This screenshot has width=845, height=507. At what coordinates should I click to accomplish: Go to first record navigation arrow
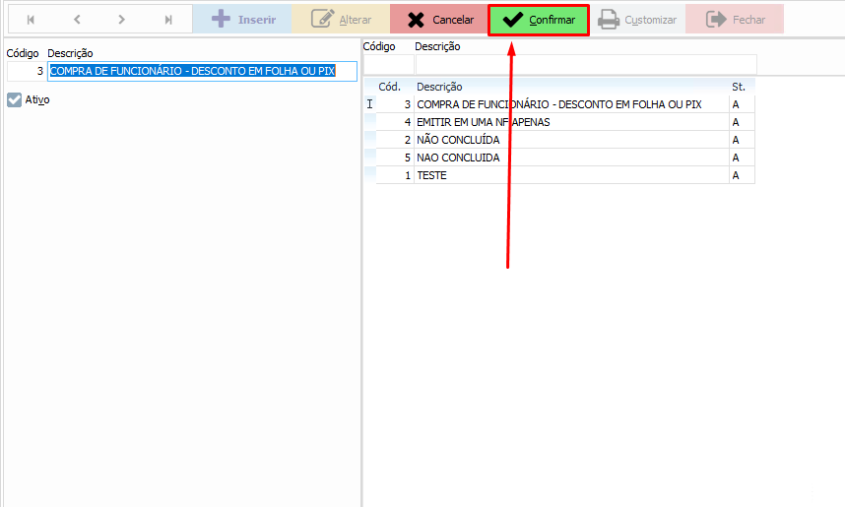click(x=31, y=20)
